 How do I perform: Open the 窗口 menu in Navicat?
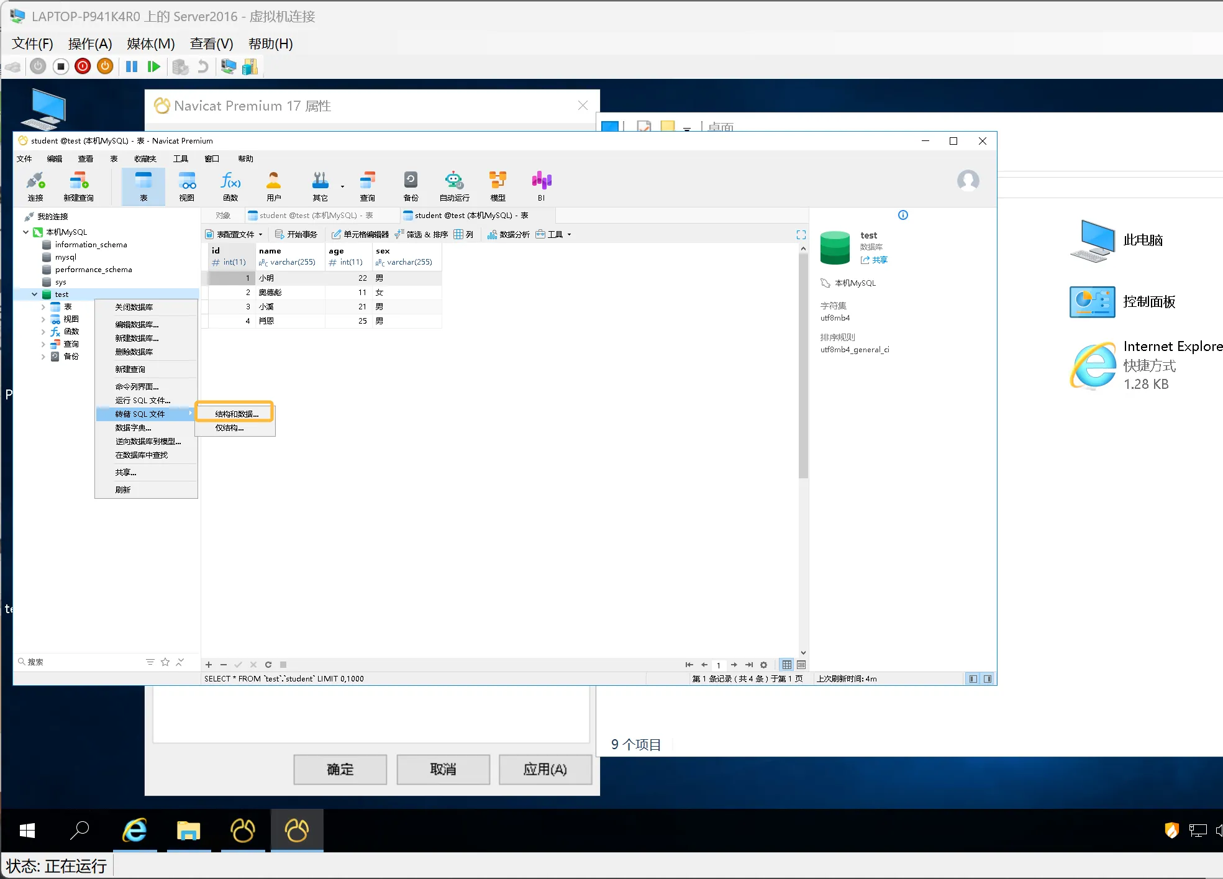click(x=212, y=159)
